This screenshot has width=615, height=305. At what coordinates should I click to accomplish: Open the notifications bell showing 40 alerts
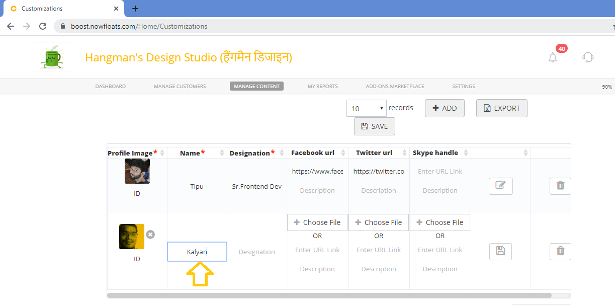click(552, 57)
